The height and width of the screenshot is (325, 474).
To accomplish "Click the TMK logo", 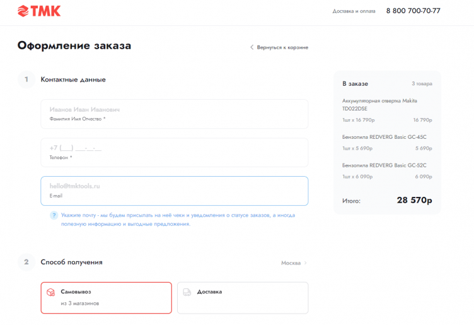I will tap(39, 11).
